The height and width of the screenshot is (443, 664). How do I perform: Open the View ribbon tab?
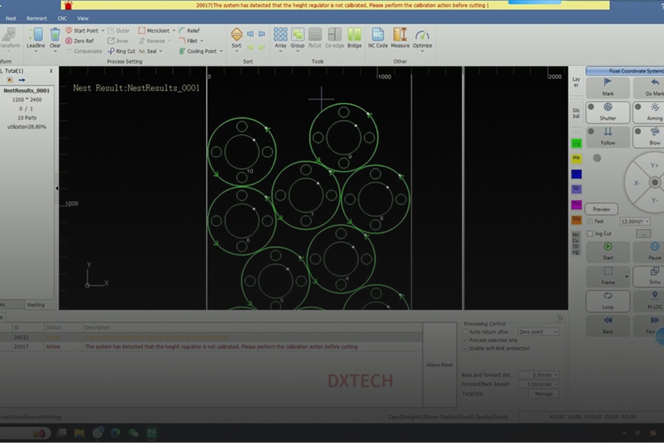(x=82, y=19)
